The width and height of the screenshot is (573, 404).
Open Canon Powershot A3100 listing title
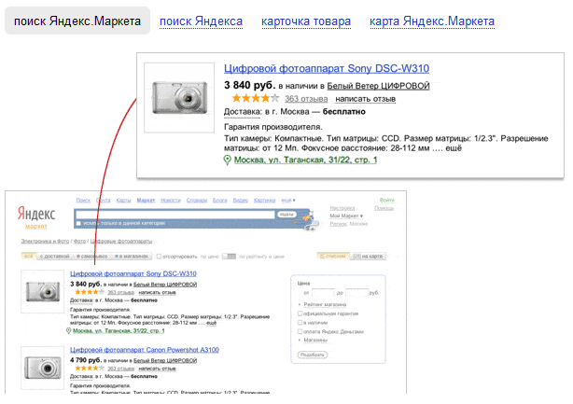coord(145,350)
